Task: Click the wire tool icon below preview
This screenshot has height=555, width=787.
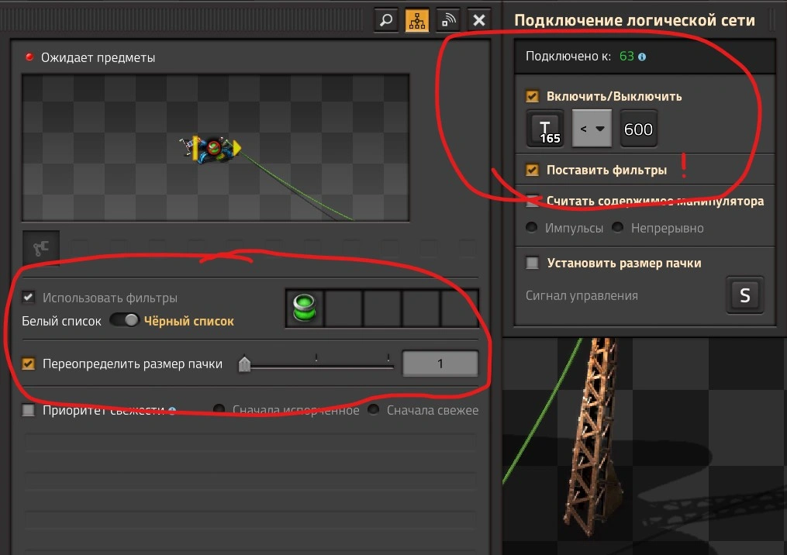Action: [41, 249]
